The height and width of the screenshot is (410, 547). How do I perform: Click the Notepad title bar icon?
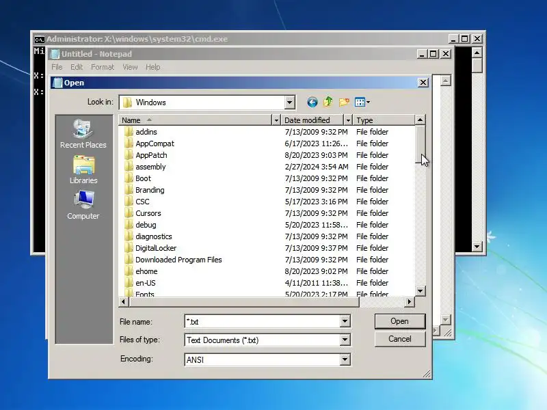[55, 54]
